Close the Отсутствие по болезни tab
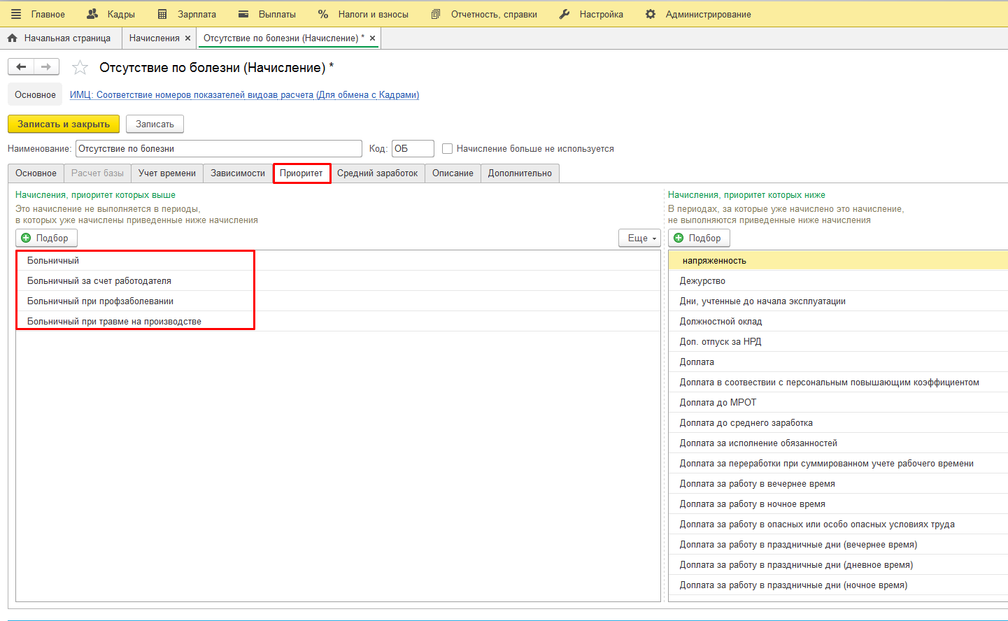The image size is (1008, 621). click(372, 38)
